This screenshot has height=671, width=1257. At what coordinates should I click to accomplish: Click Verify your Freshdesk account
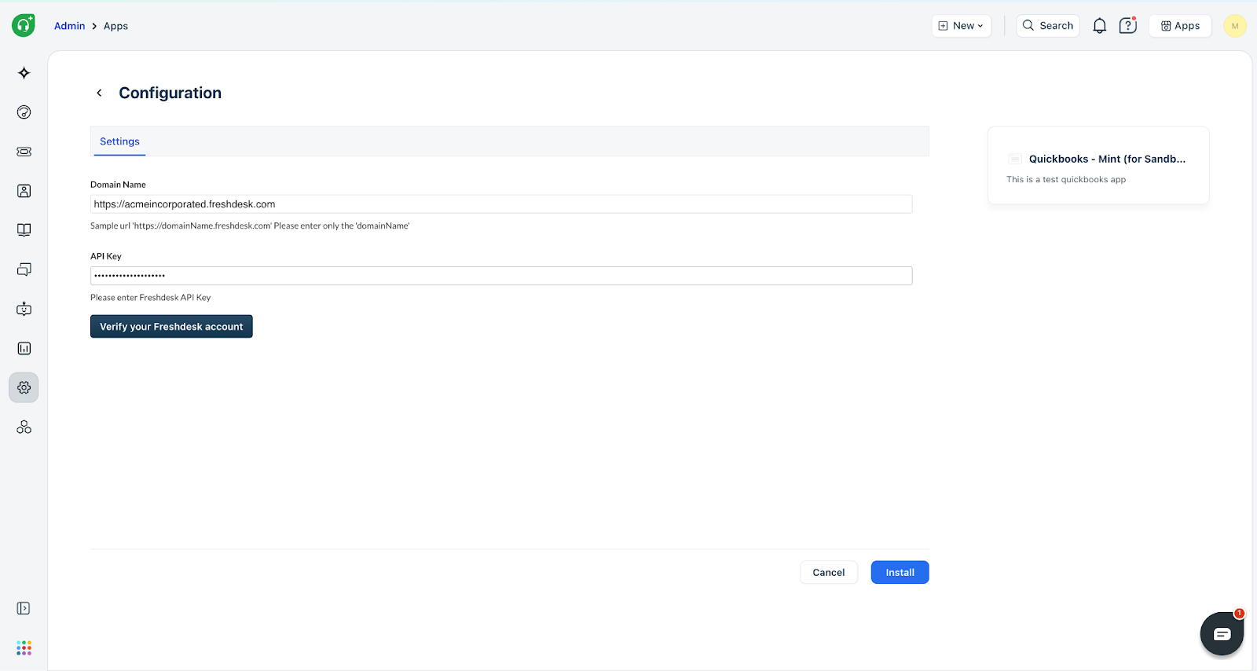(x=171, y=327)
